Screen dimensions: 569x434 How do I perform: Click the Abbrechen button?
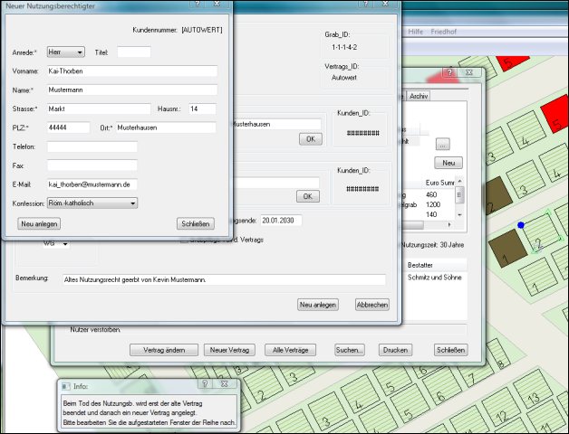[372, 305]
